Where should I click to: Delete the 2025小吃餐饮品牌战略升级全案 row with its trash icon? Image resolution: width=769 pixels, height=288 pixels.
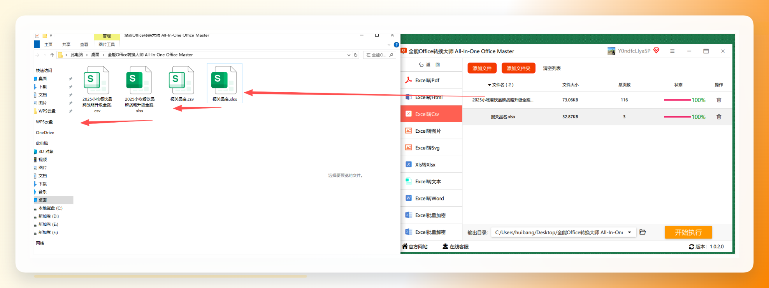pyautogui.click(x=719, y=100)
